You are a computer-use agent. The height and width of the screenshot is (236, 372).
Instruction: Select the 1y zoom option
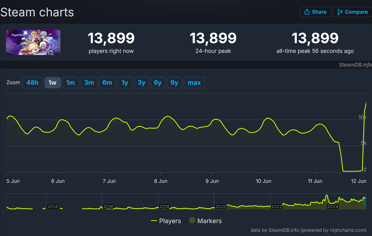point(125,83)
